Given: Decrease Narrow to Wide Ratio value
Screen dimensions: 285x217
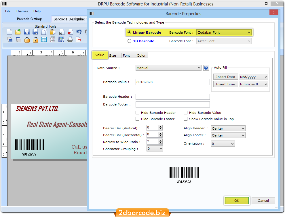Looking at the screenshot, I should [161, 143].
